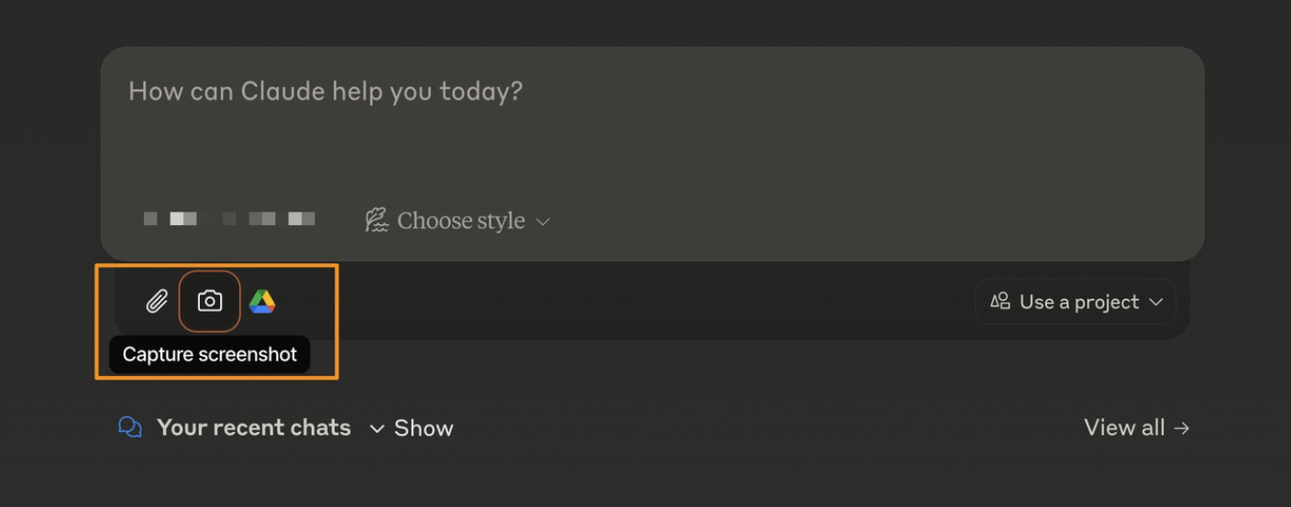
Task: Click the Capture screenshot tooltip label
Action: coord(209,354)
